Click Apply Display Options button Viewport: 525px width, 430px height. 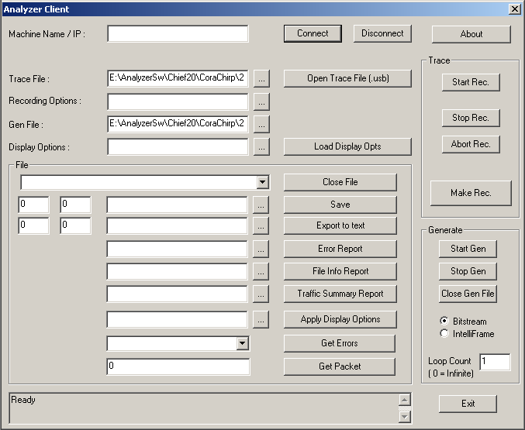(x=340, y=319)
